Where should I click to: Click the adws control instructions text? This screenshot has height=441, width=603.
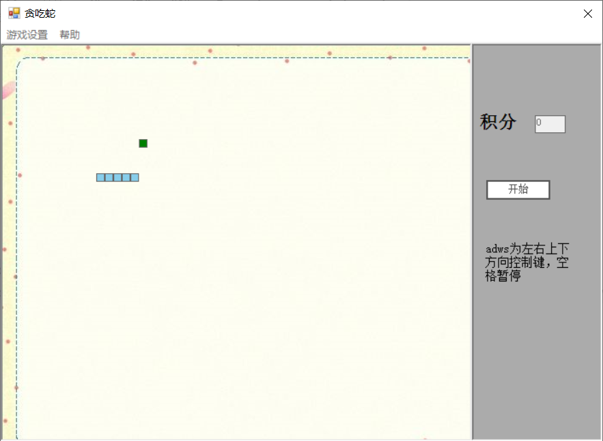click(x=527, y=262)
